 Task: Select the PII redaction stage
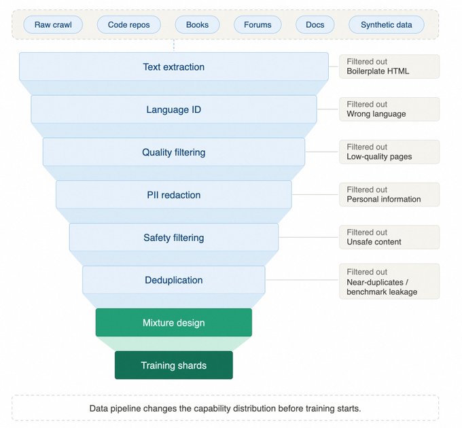point(174,195)
